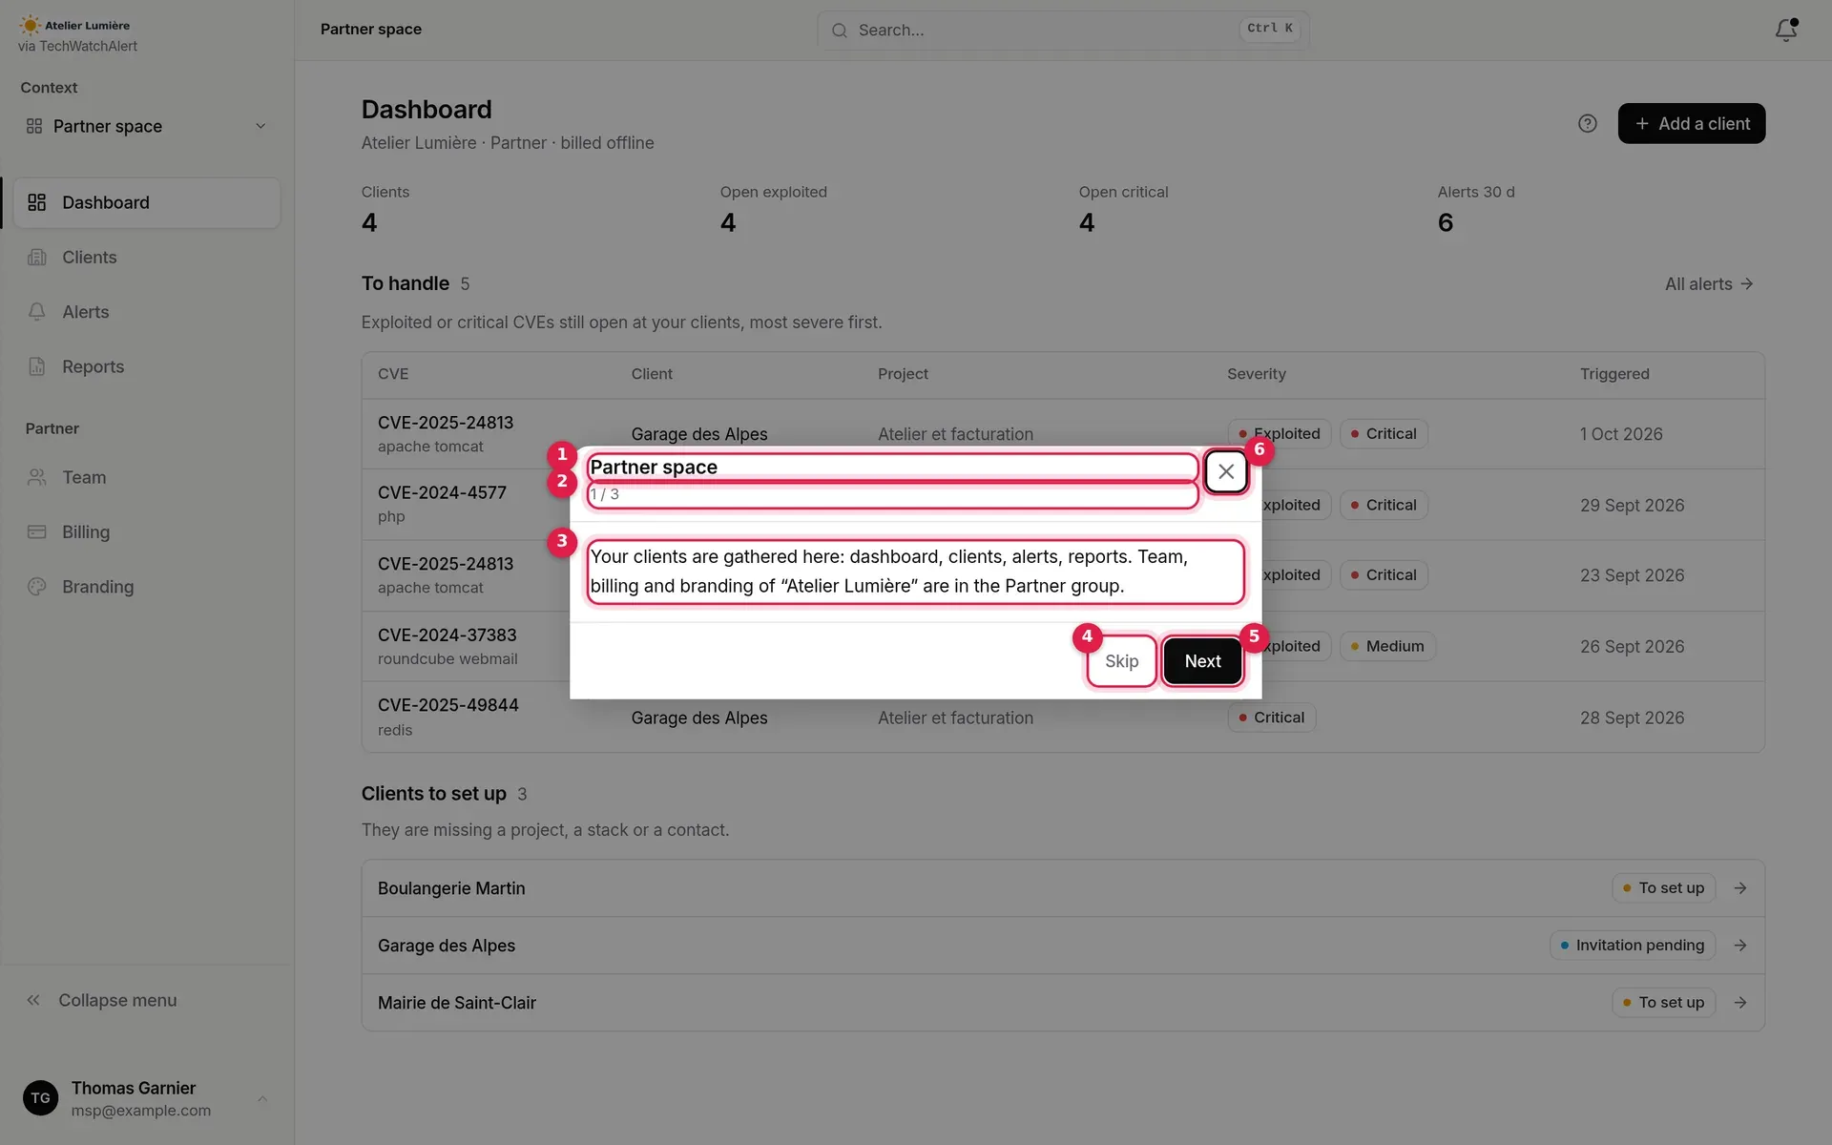Select Team under Partner section
1832x1145 pixels.
[147, 477]
